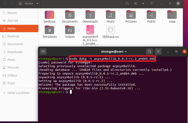The width and height of the screenshot is (188, 123).
Task: Go forward in Files navigation
Action: (x=12, y=3)
